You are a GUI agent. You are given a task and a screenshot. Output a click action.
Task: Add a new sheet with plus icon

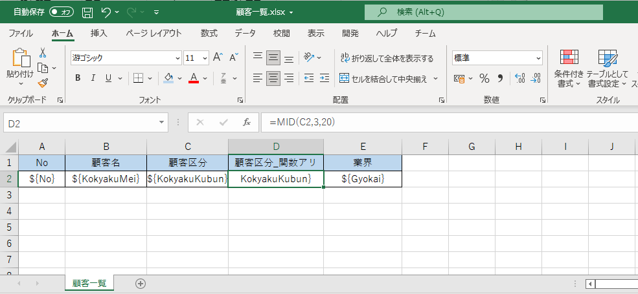pyautogui.click(x=141, y=283)
